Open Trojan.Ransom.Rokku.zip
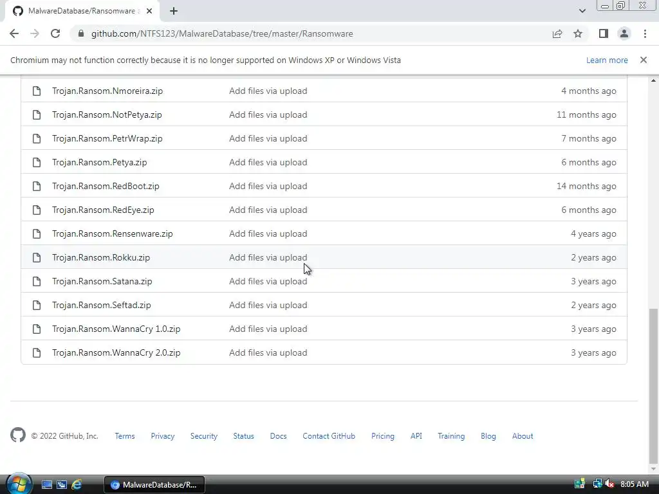Viewport: 659px width, 494px height. (x=101, y=257)
